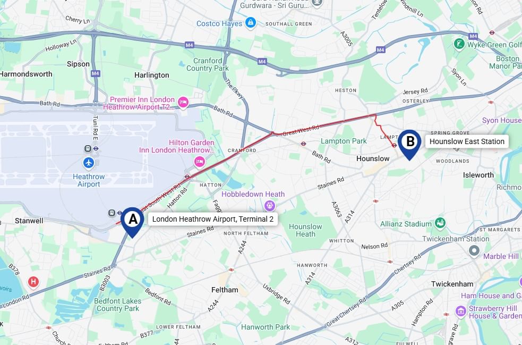
Task: Select the Hobbledown Heath attraction icon
Action: [x=270, y=205]
